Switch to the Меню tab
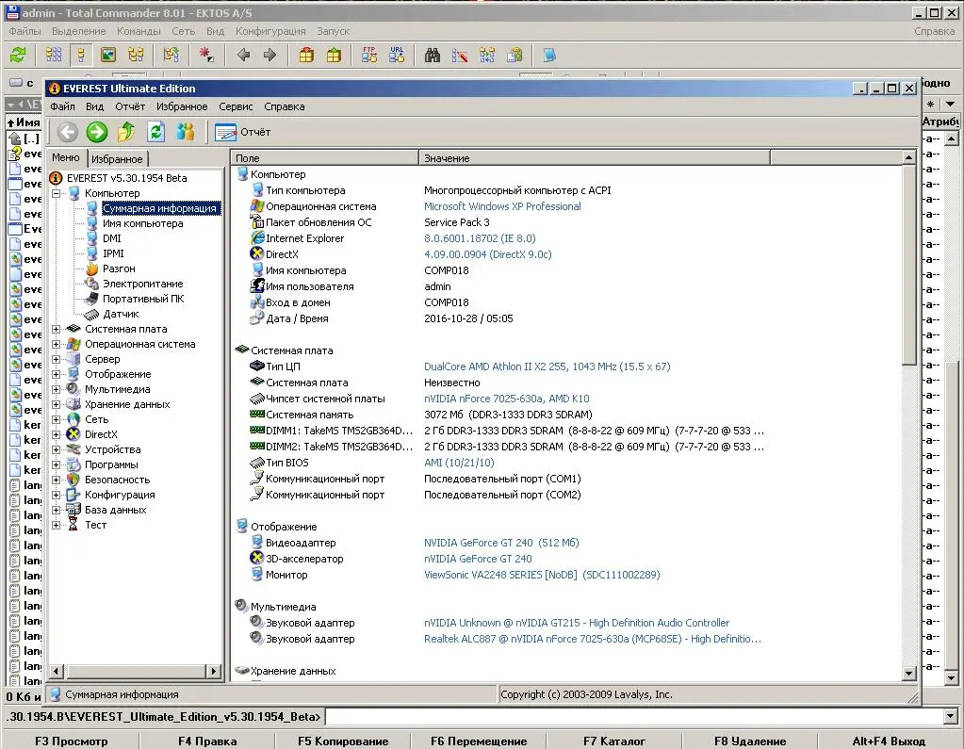Image resolution: width=964 pixels, height=749 pixels. (66, 158)
